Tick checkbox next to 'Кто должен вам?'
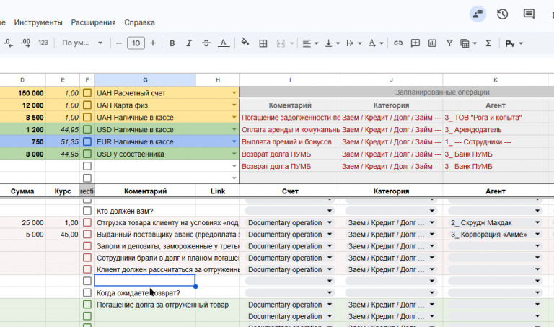Viewport: 554px width, 327px height. (87, 211)
